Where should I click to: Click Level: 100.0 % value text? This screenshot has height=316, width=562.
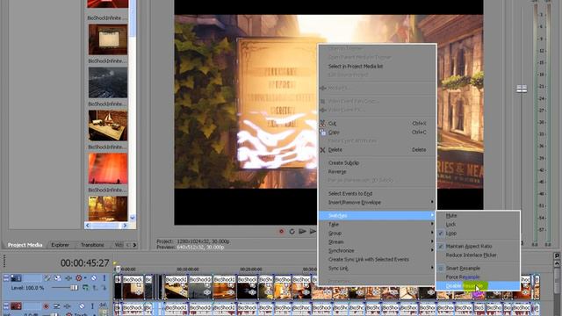point(27,288)
